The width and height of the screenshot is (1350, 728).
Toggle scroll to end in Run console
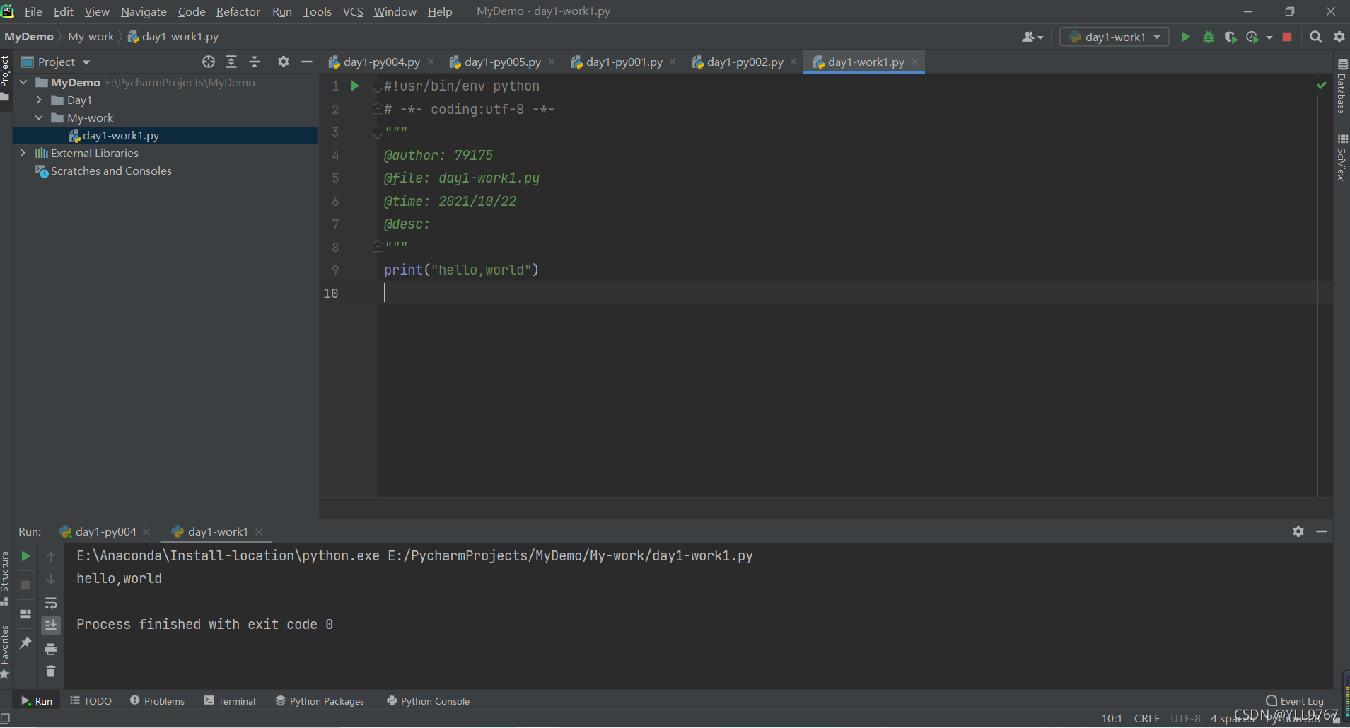tap(51, 625)
